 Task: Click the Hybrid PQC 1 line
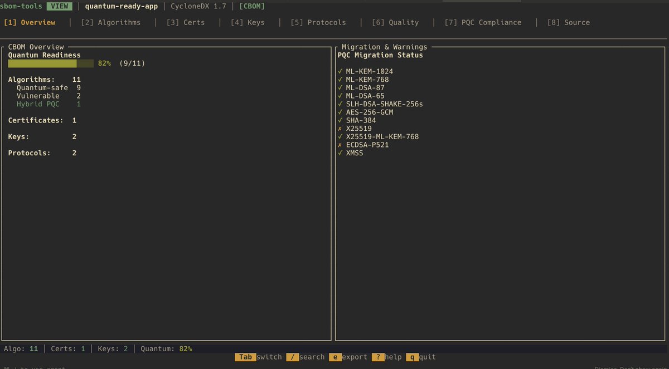click(49, 104)
